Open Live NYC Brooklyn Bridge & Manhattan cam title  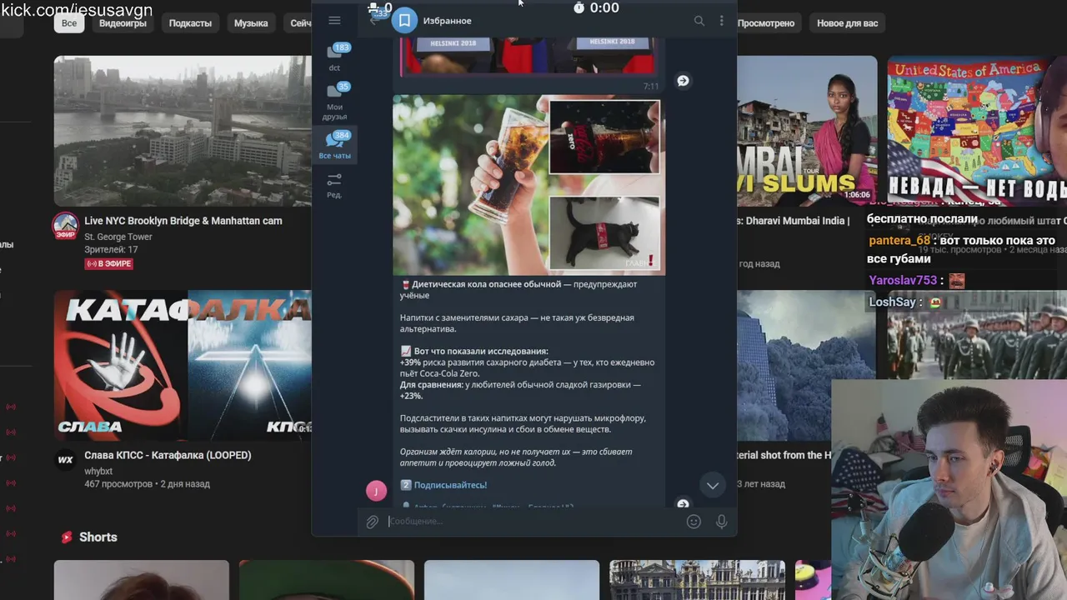point(183,221)
